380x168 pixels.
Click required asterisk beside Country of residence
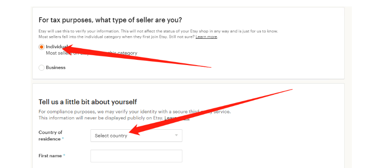click(x=63, y=139)
